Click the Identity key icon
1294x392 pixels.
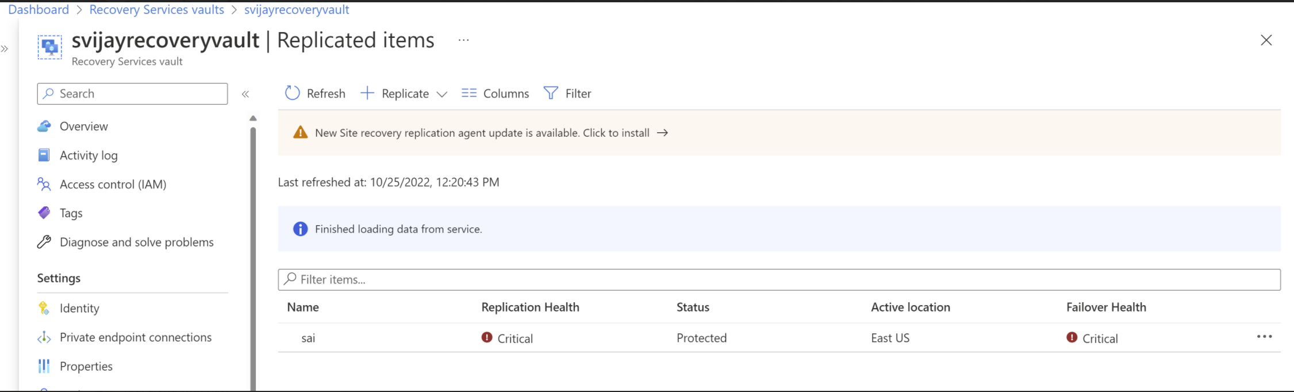[x=44, y=308]
